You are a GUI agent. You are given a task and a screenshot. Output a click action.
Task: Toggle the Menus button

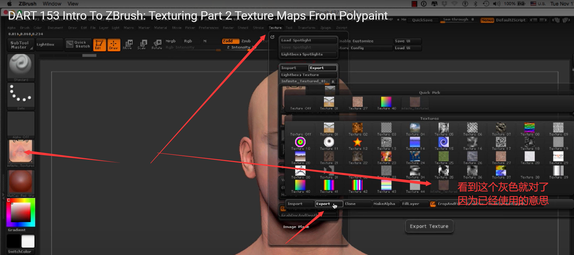pos(487,20)
